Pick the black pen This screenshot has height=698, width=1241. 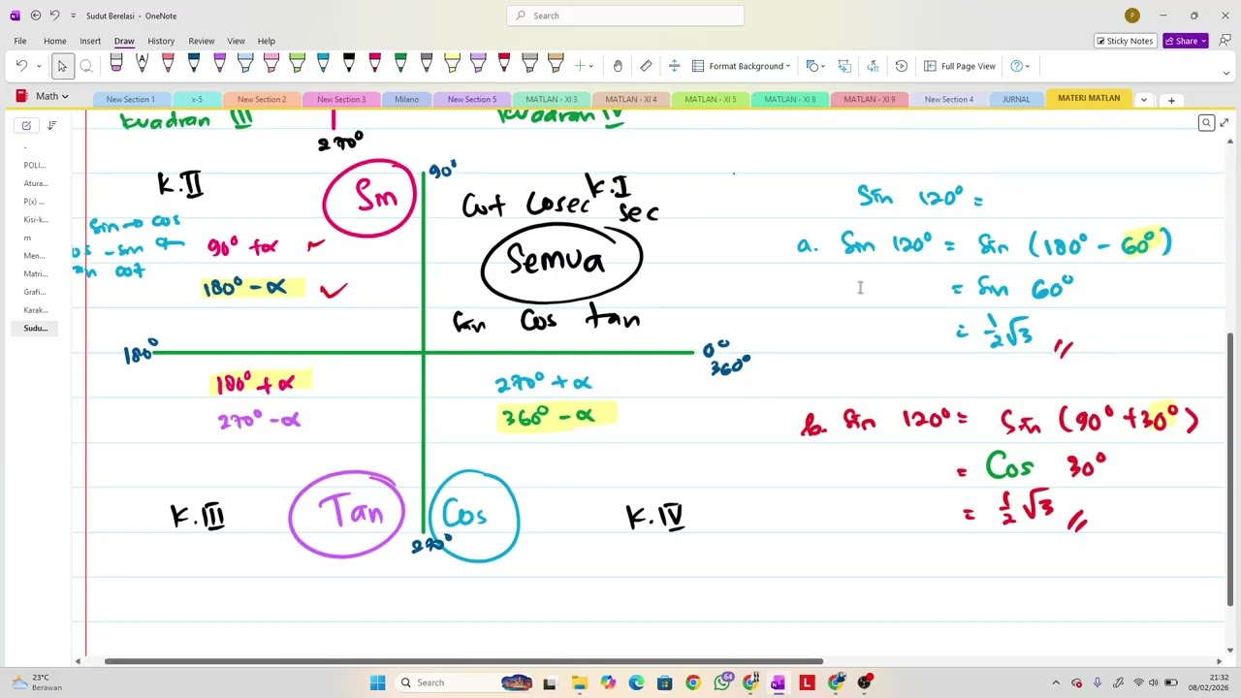click(x=349, y=65)
